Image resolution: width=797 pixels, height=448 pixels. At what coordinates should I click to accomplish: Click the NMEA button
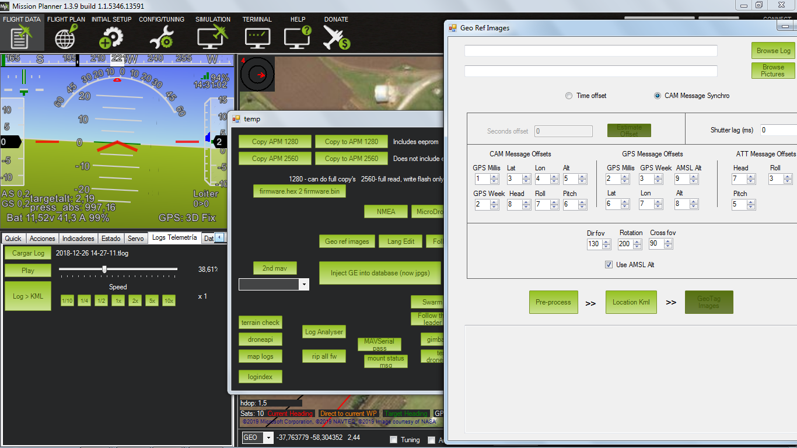coord(386,212)
